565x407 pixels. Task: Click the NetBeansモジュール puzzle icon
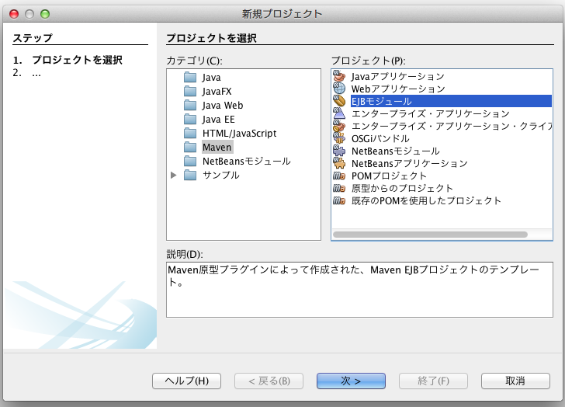(x=338, y=151)
